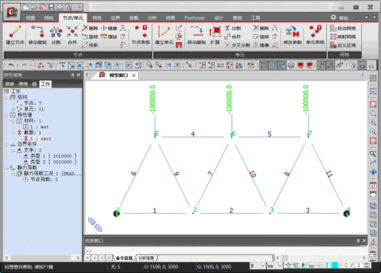The image size is (381, 273).
Task: Toggle the pressed perspective view button
Action: pos(273,65)
